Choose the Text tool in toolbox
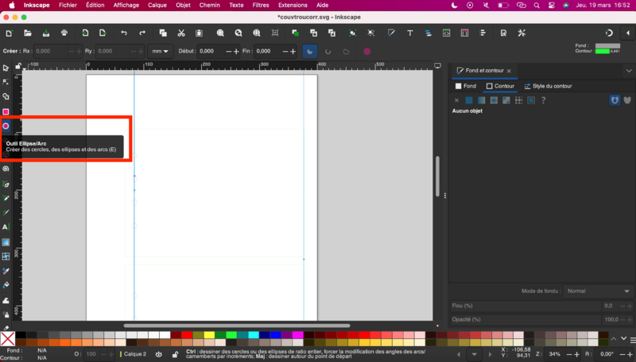Viewport: 636px width, 362px height. point(6,227)
